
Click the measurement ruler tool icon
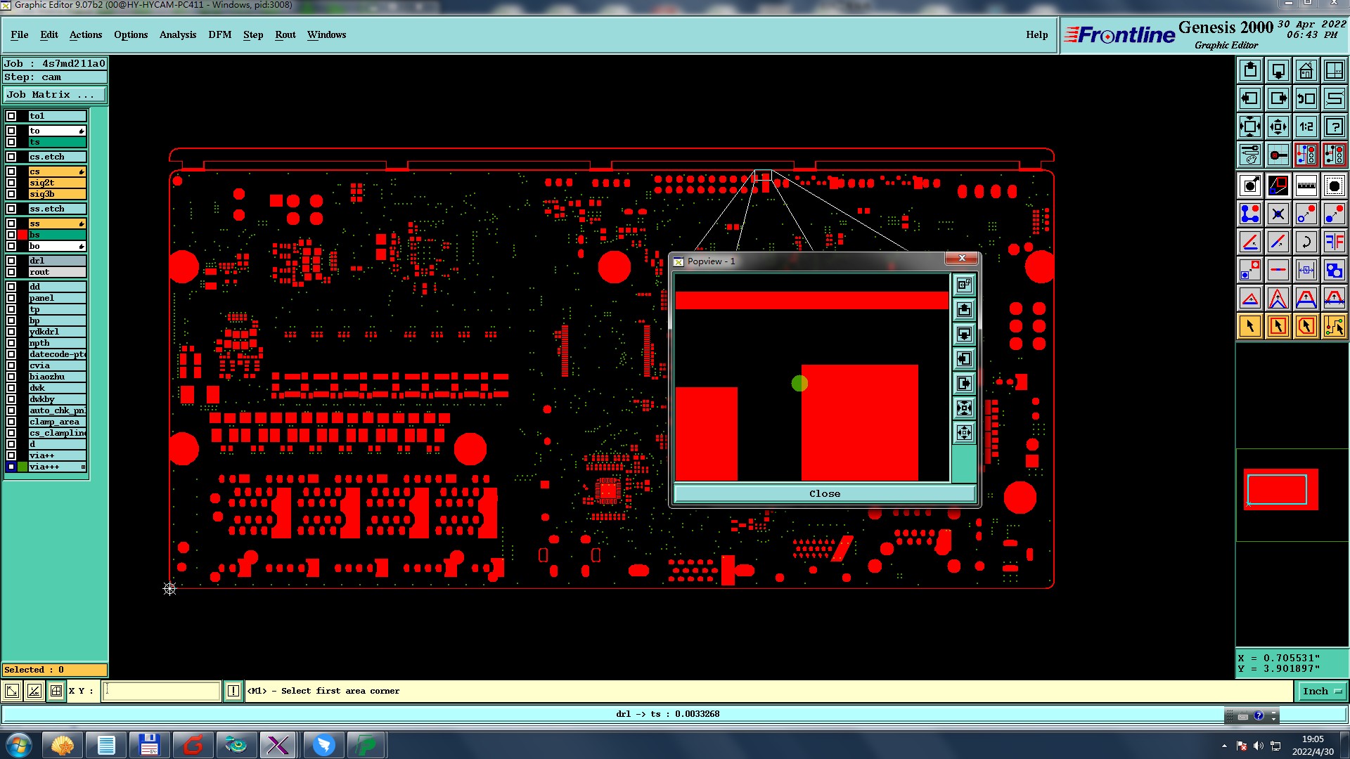[1306, 186]
